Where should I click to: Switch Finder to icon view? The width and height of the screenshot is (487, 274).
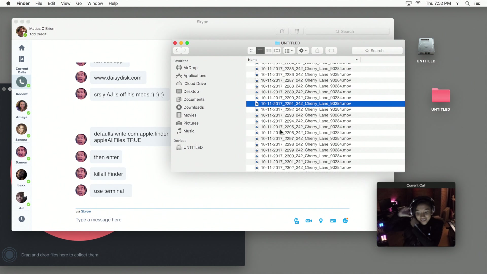coord(252,50)
